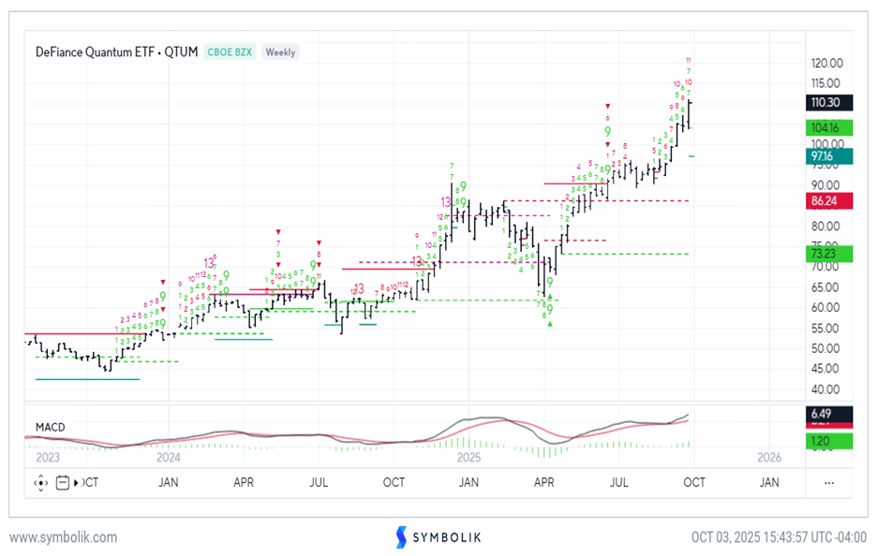Click the Symbolik diamond logo at bottom center
877x556 pixels.
pos(401,536)
